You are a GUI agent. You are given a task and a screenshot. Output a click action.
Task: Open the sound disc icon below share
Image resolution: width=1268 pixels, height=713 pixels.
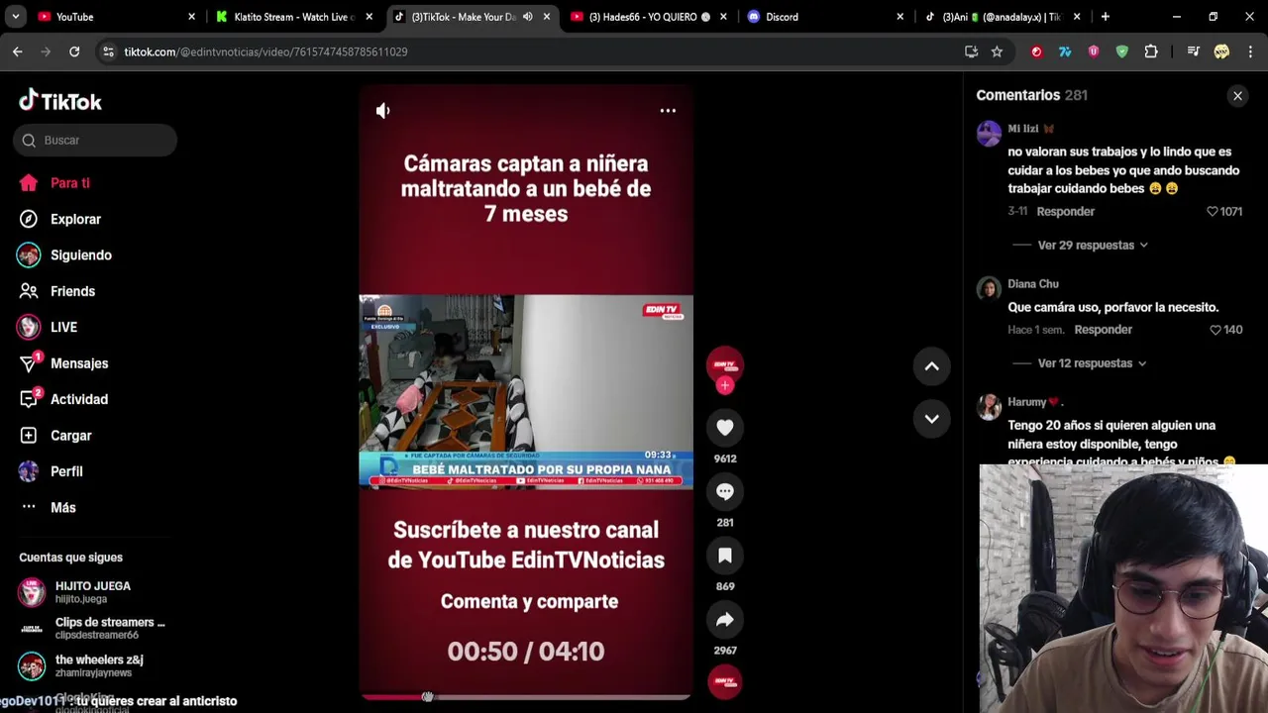(725, 681)
